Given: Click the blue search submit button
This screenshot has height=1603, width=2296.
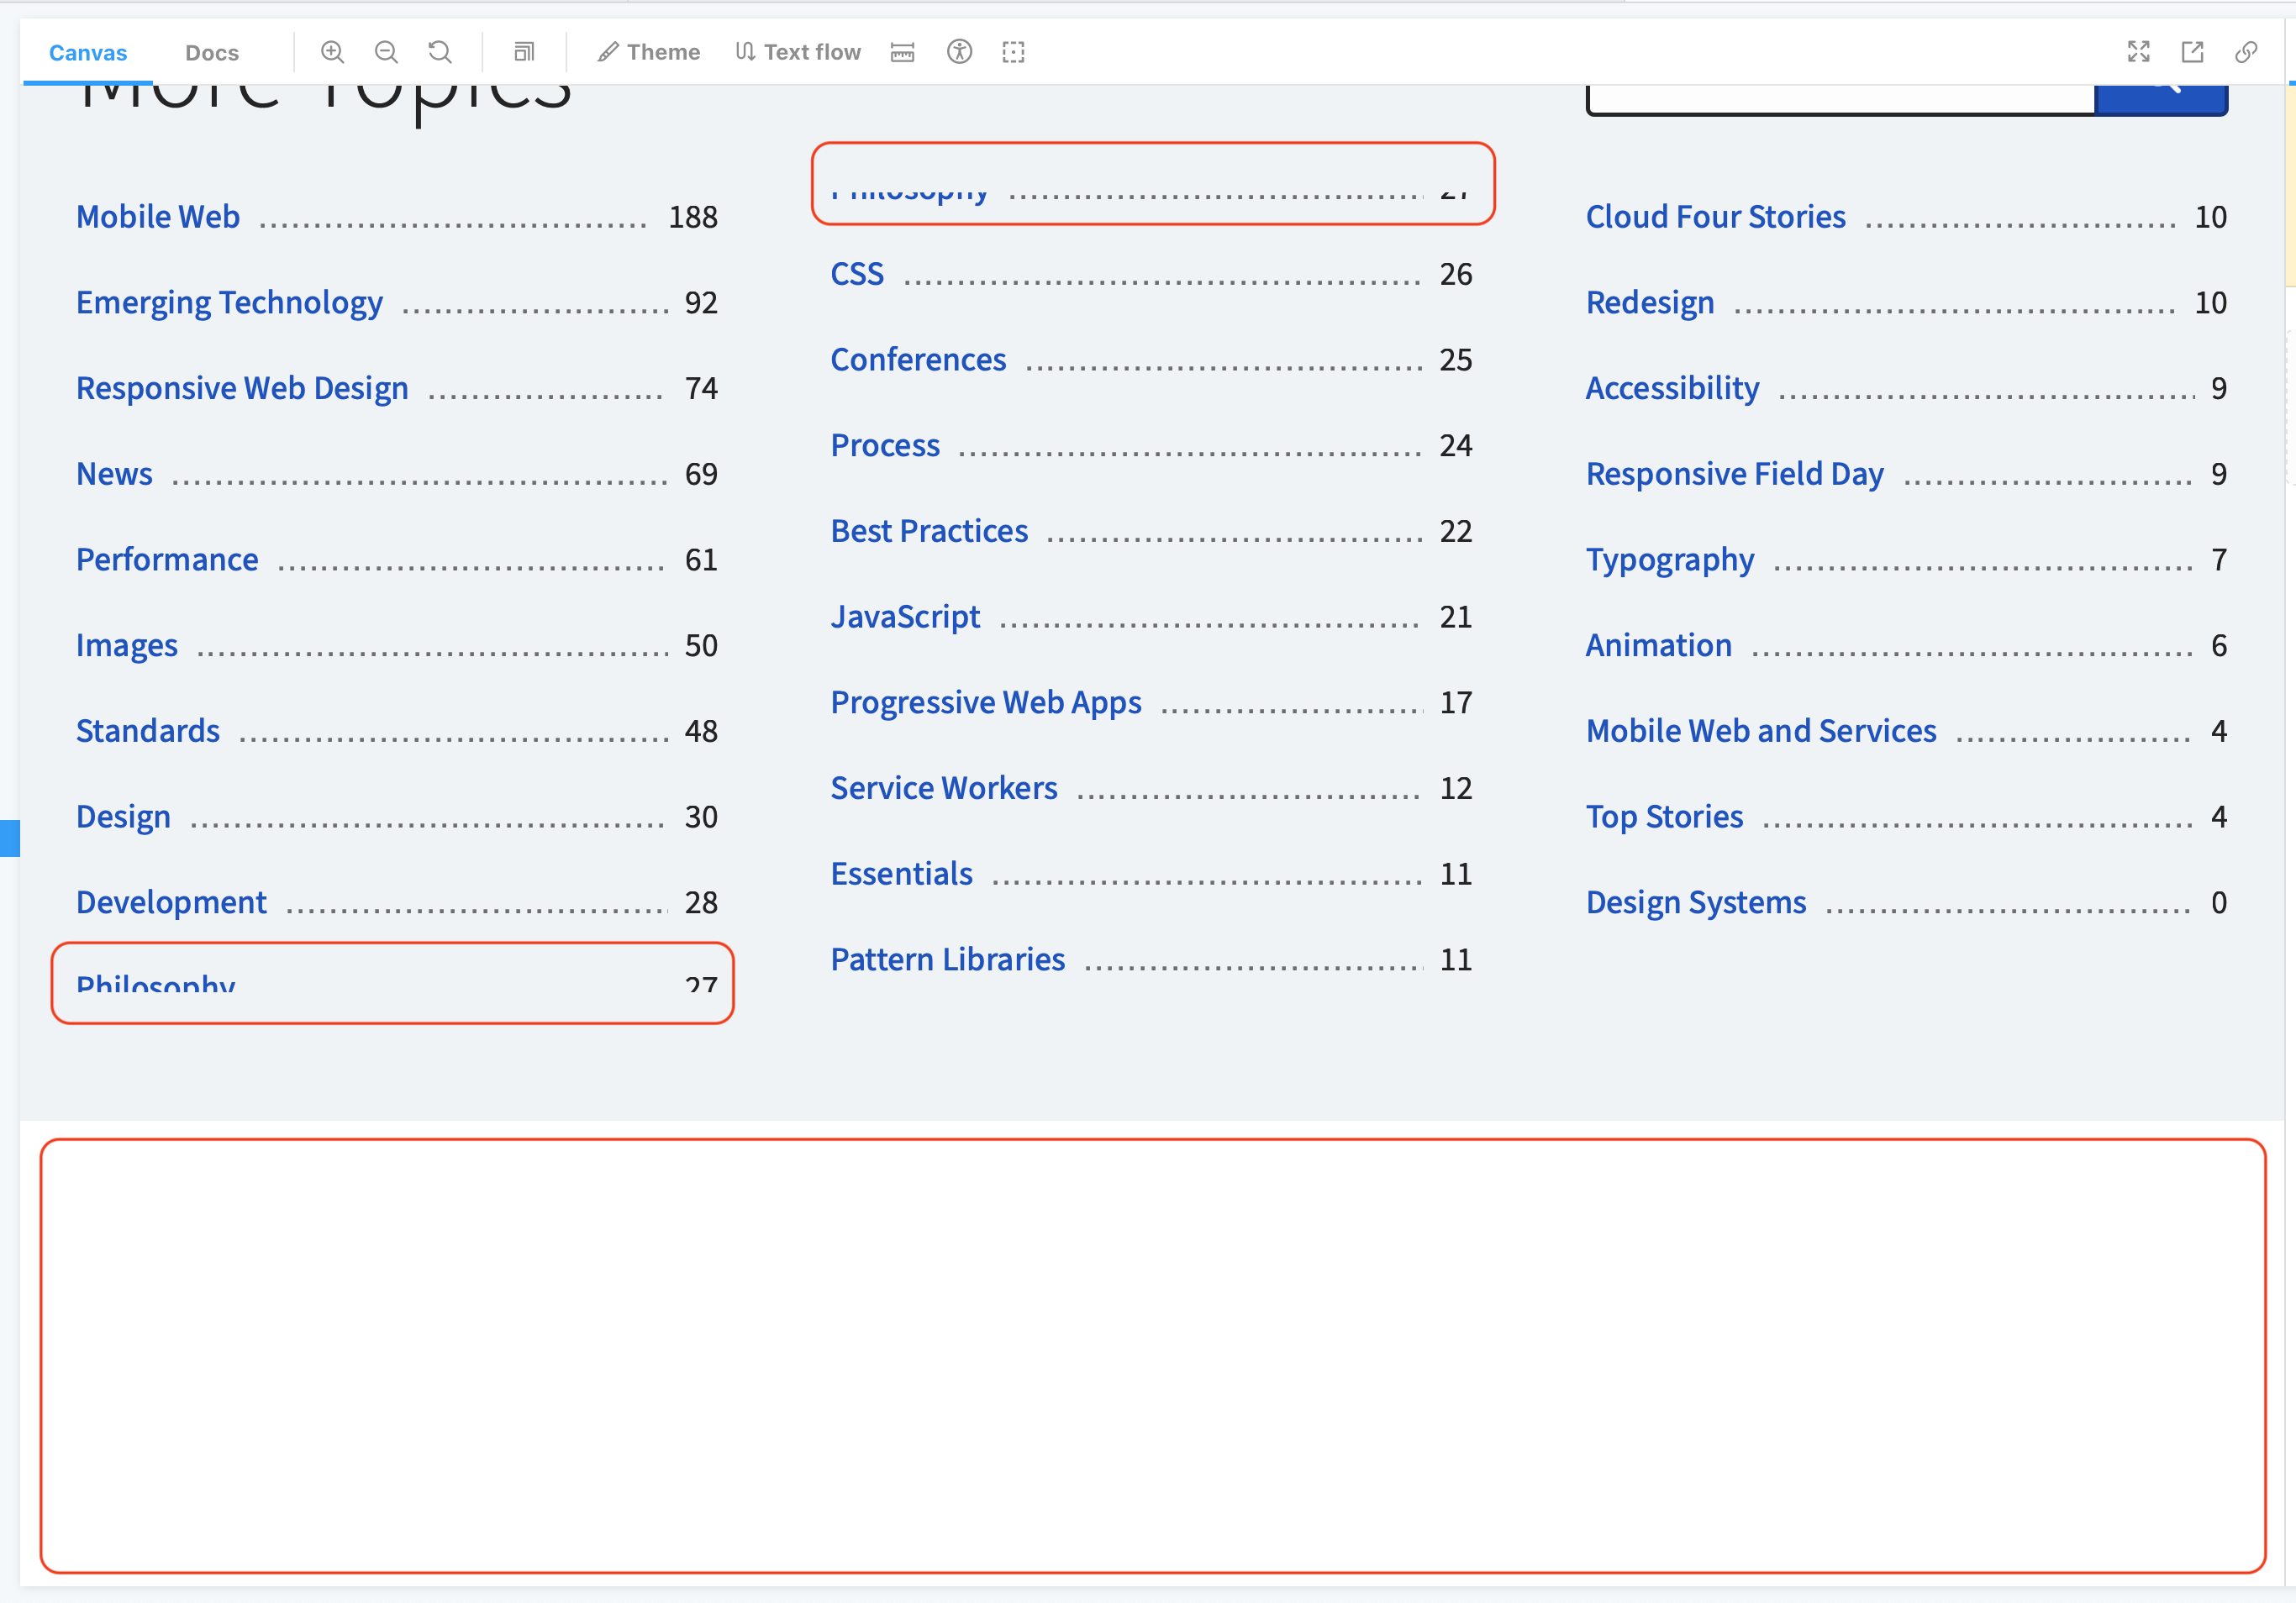Looking at the screenshot, I should [2160, 99].
